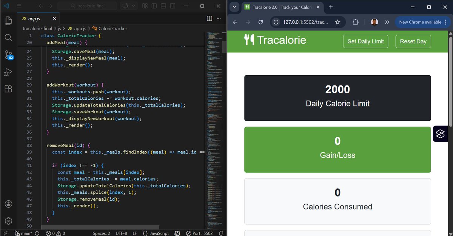Open VS Code notifications bell
Screen dimensions: 453x236
[x=221, y=233]
